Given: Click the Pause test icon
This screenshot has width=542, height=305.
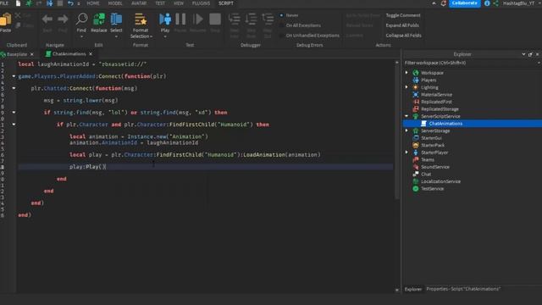Looking at the screenshot, I should coord(180,19).
